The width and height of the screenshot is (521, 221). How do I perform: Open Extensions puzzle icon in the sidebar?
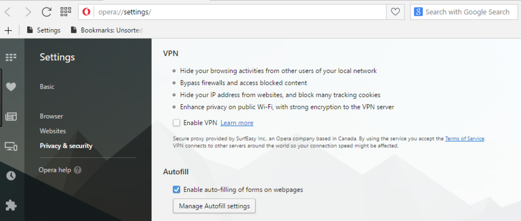11,205
